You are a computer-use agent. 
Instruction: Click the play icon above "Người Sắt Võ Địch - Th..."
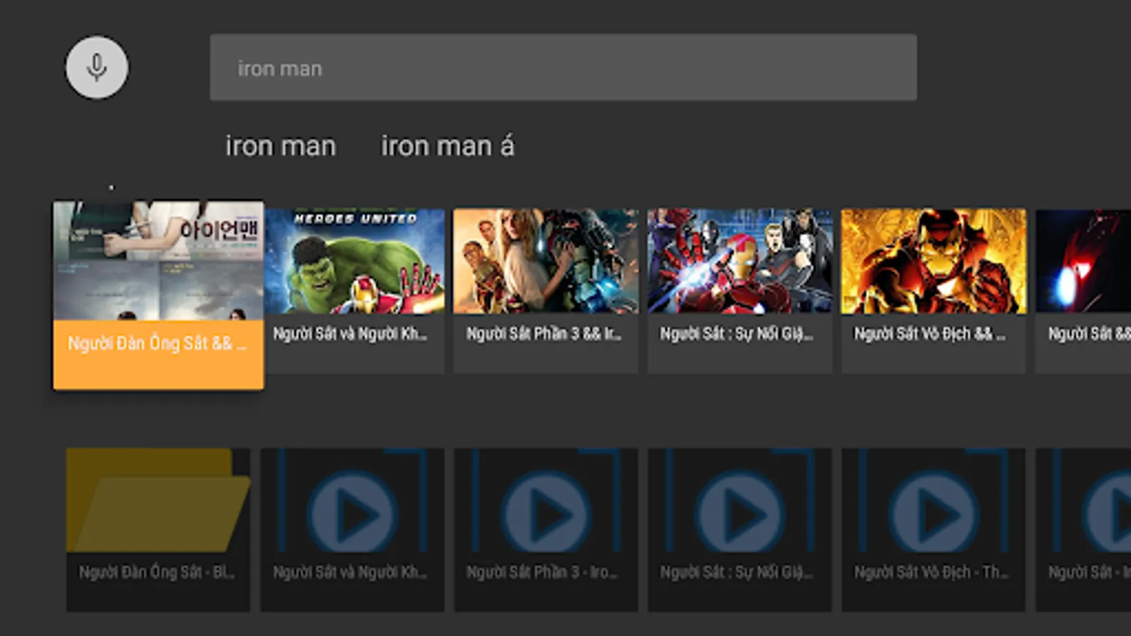click(933, 514)
